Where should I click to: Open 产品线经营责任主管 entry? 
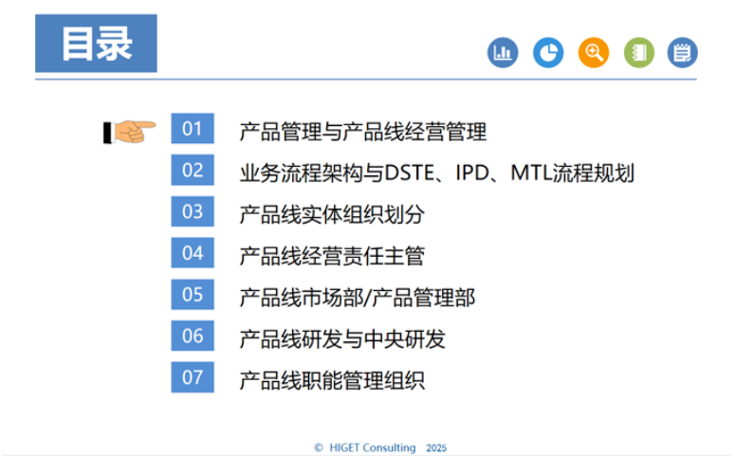332,256
